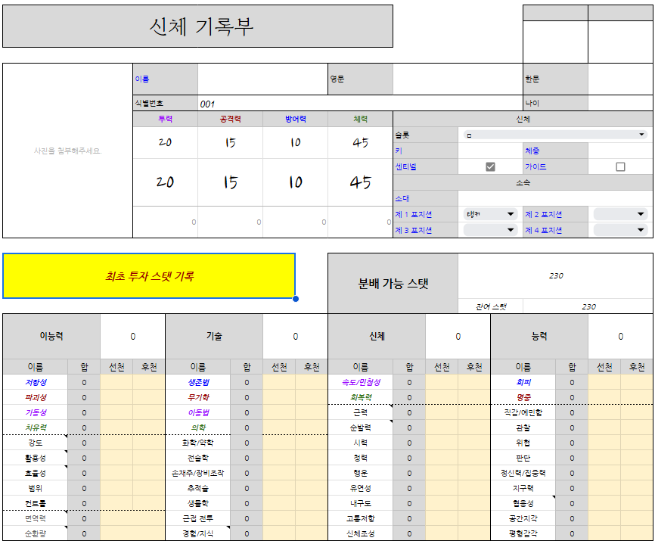This screenshot has height=544, width=655.
Task: Select the total 0 beside 기술
Action: coord(295,337)
